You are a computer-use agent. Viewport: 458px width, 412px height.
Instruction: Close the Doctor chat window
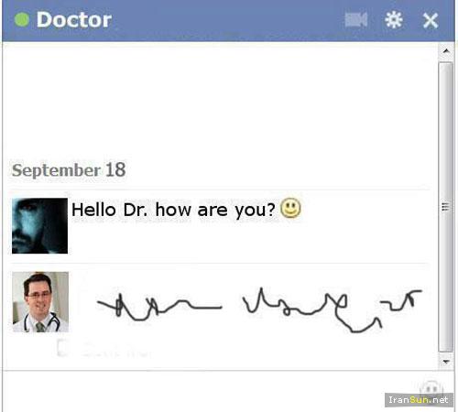[x=431, y=20]
